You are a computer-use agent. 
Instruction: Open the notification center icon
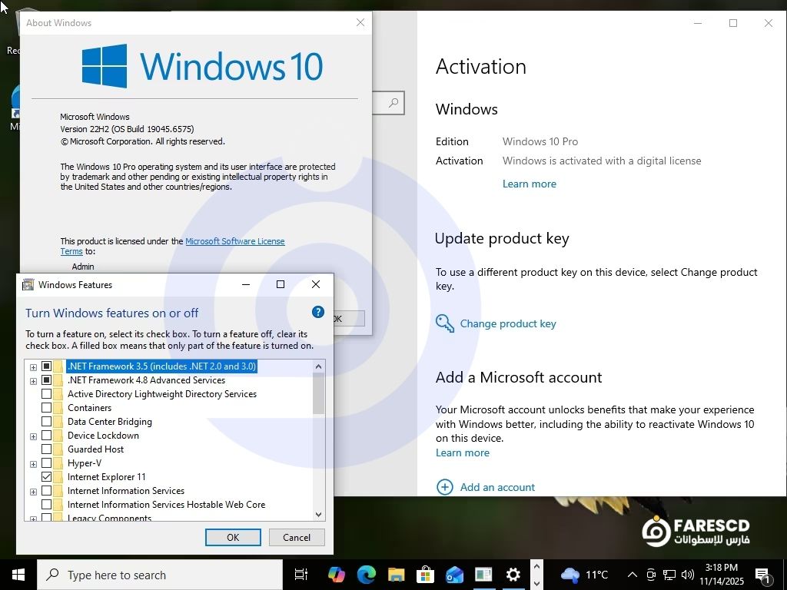tap(763, 575)
